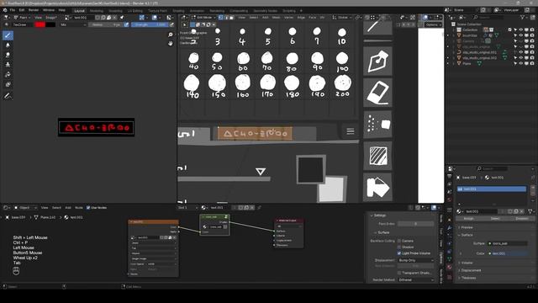Expand the Volume panel in material properties
The height and width of the screenshot is (303, 538).
coord(467,263)
